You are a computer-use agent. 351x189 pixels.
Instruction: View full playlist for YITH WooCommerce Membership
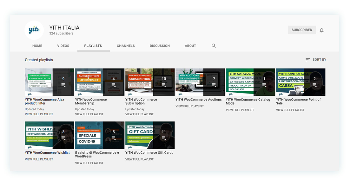[x=89, y=114]
